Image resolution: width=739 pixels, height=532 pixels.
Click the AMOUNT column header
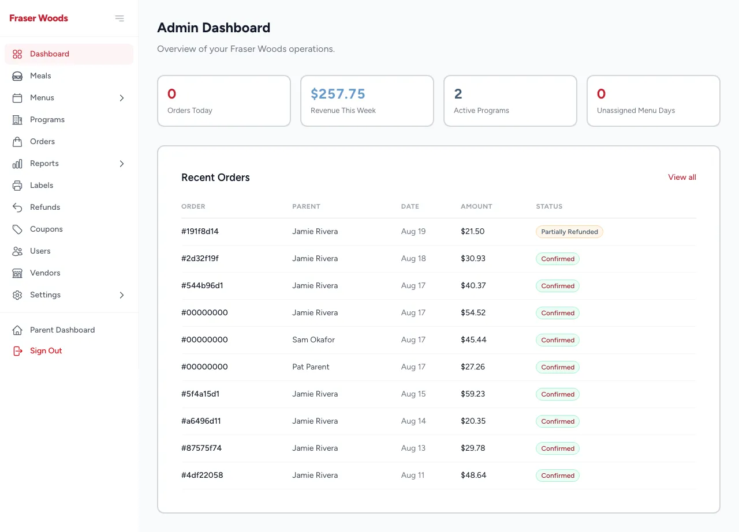pos(476,206)
